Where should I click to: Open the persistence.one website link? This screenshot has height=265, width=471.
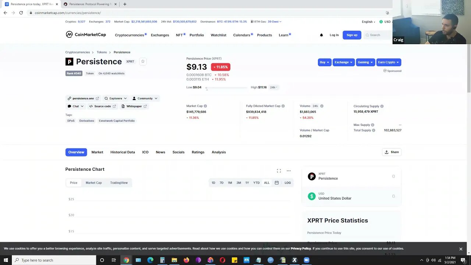[83, 98]
